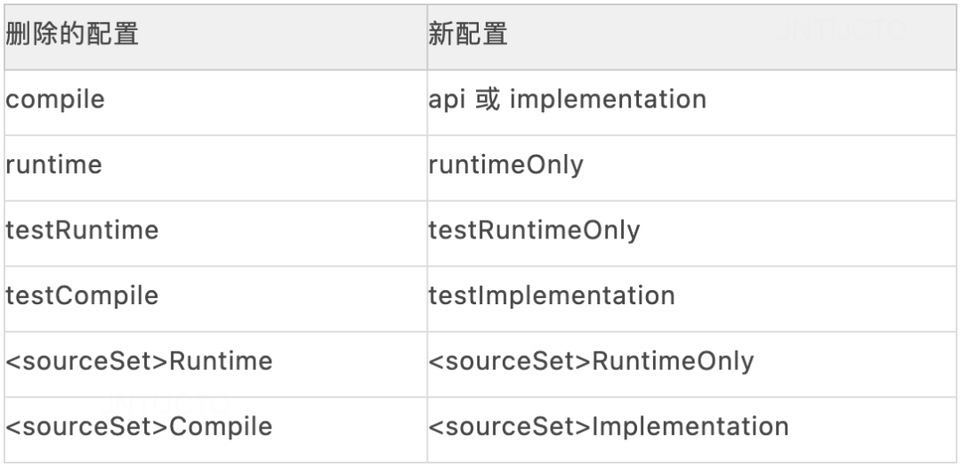Select the '<sourceSet>Compile' cell
961x467 pixels.
pos(139,426)
